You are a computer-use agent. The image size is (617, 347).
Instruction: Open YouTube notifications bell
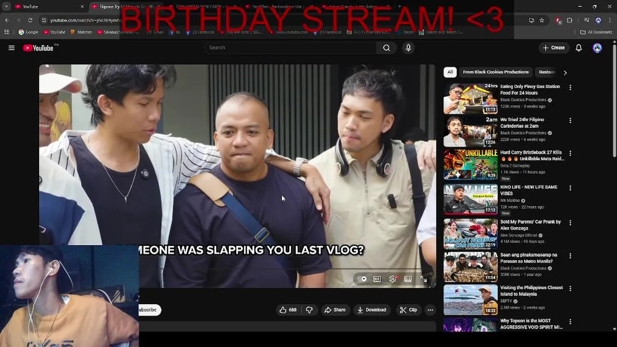pos(579,48)
